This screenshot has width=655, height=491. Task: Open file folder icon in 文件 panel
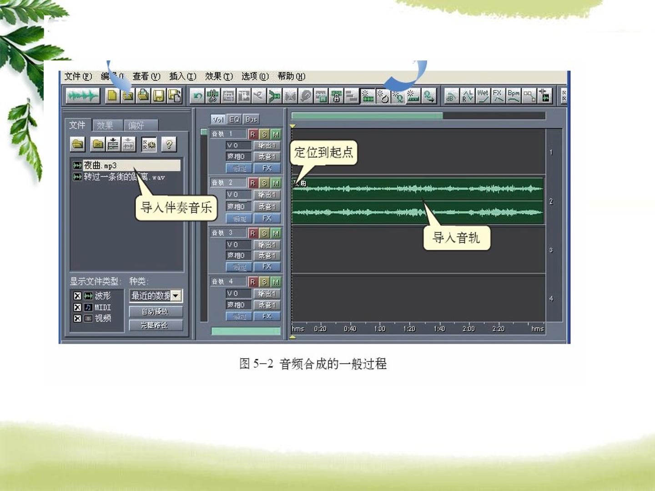coord(78,145)
